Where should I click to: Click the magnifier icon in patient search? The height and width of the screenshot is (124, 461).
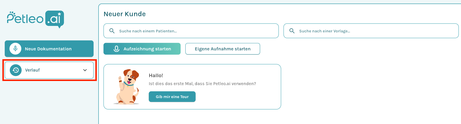[x=112, y=31]
